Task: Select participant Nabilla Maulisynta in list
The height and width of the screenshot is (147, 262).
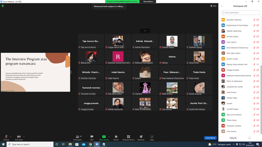Action: 240,31
